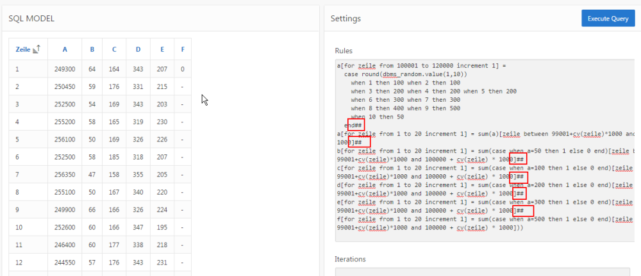Screen dimensions: 641x276
Task: Click the Execute Query button
Action: [x=608, y=19]
